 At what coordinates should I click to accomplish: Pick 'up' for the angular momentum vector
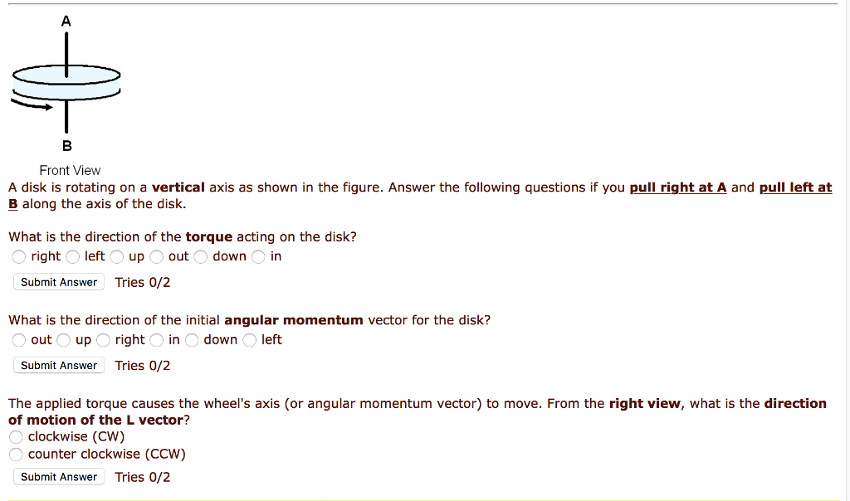pos(64,340)
